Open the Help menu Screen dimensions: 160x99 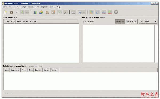tap(58, 7)
